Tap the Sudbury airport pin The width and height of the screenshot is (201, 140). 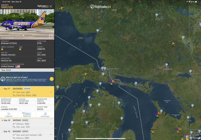167,65
